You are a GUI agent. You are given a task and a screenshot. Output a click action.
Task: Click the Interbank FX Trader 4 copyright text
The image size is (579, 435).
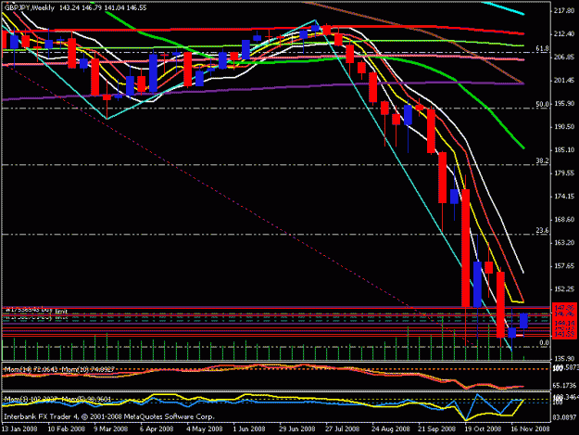pyautogui.click(x=109, y=416)
